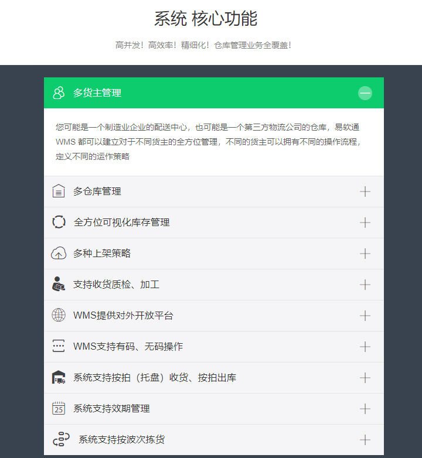
Task: Expand WMS提供对外开放平台 with plus sign
Action: (x=365, y=316)
